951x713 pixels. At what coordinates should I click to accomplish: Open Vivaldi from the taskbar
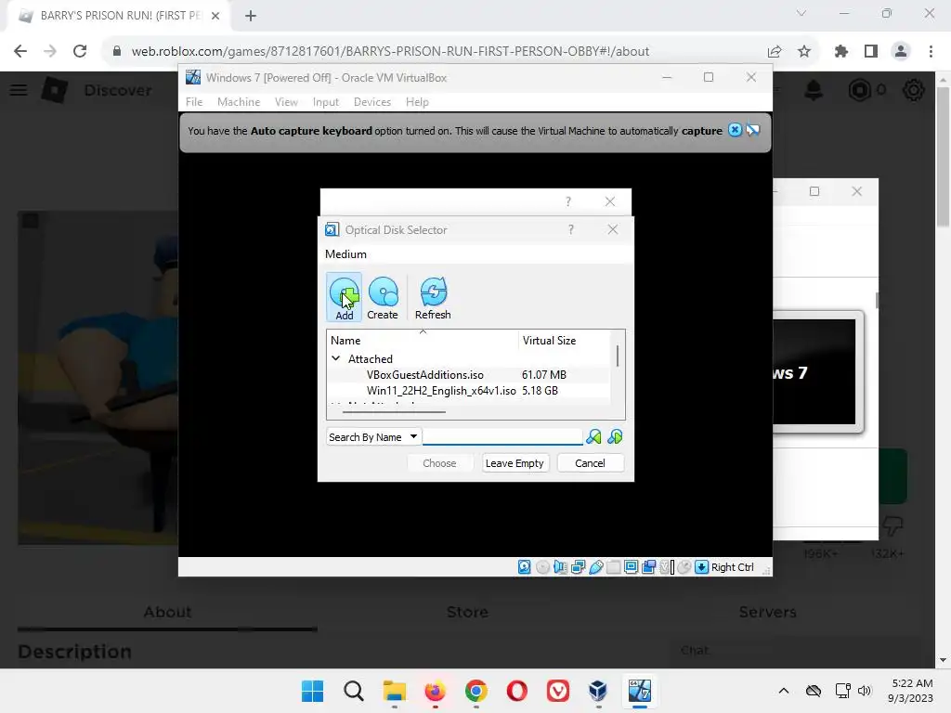pyautogui.click(x=558, y=691)
